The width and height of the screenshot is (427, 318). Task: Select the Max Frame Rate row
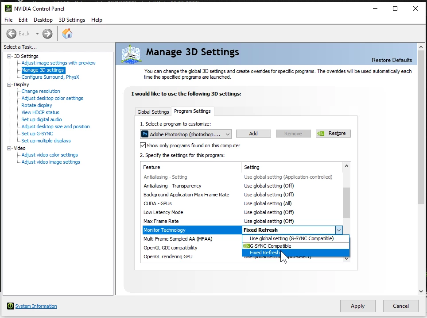[x=242, y=221]
